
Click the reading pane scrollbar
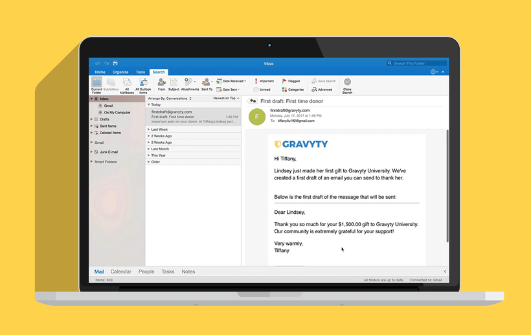coord(447,185)
